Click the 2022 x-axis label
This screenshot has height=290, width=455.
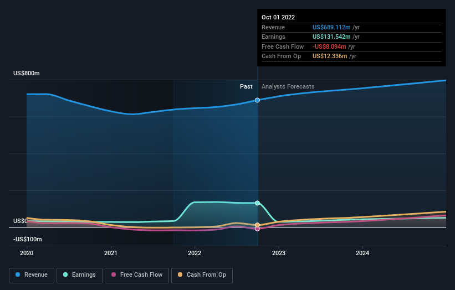(x=195, y=253)
